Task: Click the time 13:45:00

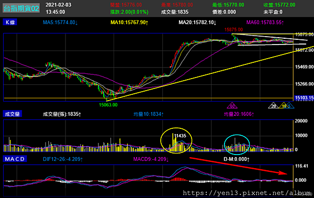Action: (55, 12)
